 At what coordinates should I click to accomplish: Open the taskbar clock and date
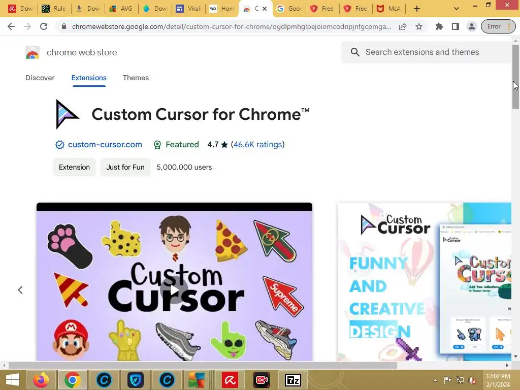click(x=498, y=380)
